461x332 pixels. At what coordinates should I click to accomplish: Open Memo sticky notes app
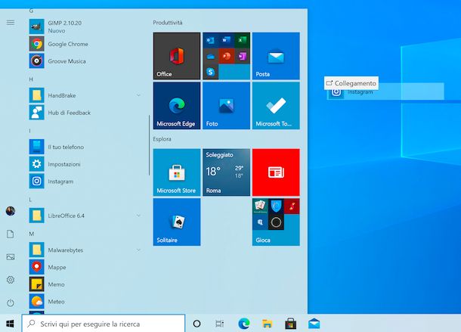pos(85,284)
